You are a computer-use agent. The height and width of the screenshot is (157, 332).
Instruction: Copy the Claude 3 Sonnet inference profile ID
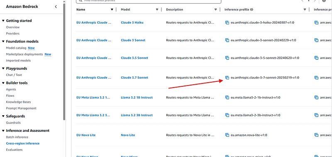(227, 40)
